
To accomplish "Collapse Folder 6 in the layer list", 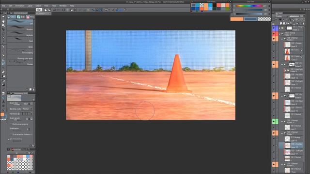I will (282, 96).
